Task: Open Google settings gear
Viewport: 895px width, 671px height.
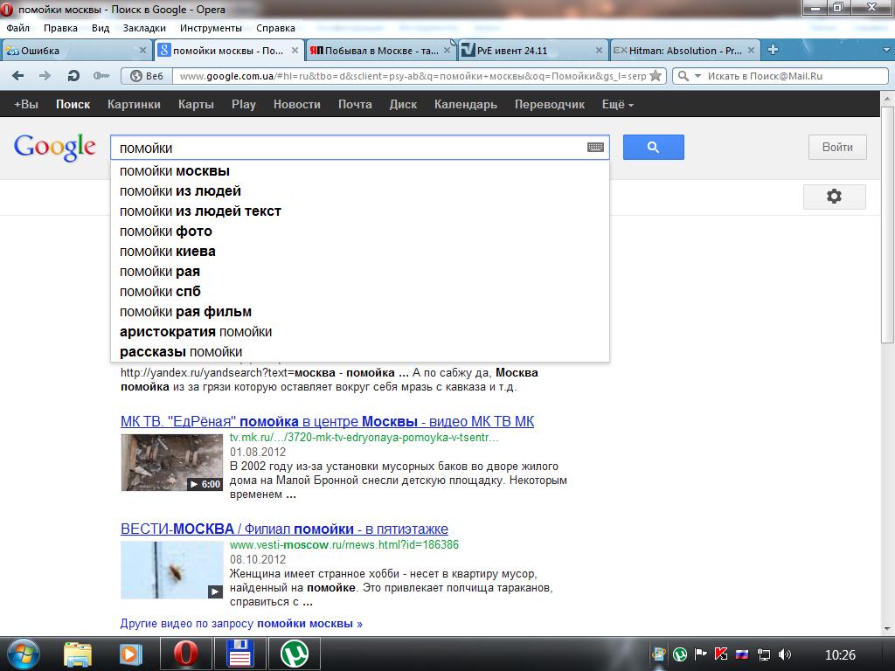Action: tap(834, 197)
